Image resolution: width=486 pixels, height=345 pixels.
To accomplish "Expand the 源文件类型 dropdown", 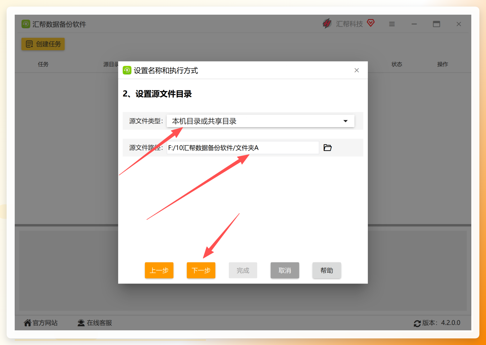I will pyautogui.click(x=261, y=121).
